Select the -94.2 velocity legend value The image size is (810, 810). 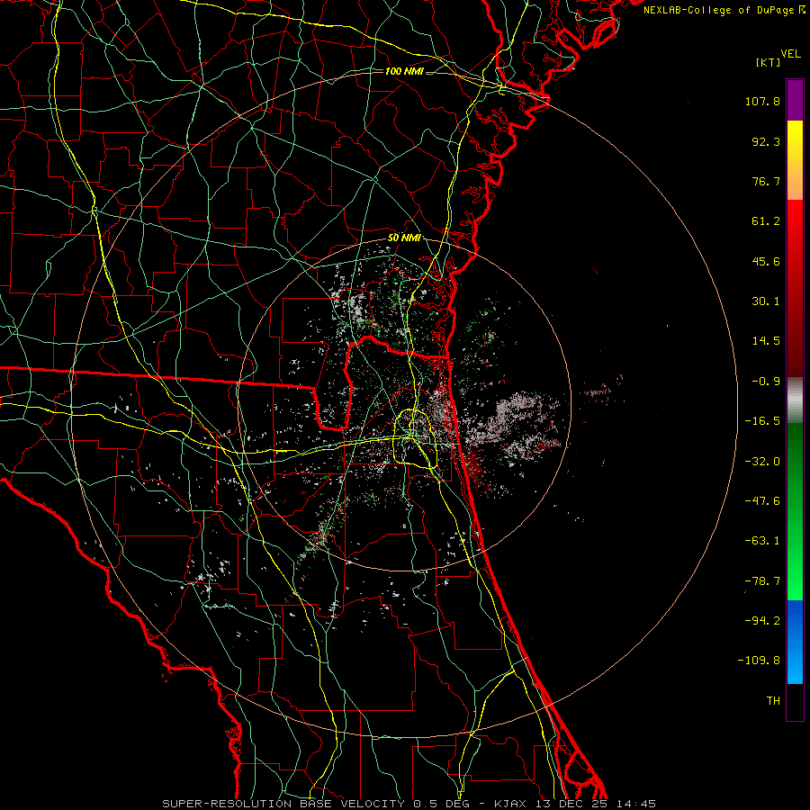[762, 621]
